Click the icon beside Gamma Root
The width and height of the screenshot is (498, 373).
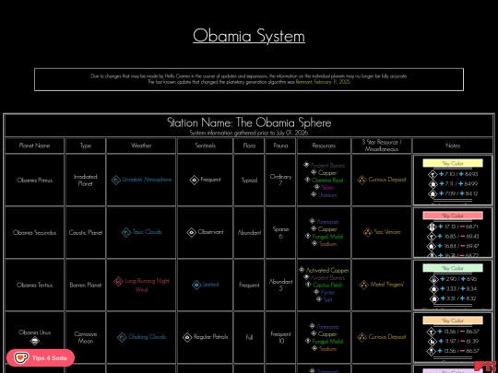click(307, 180)
